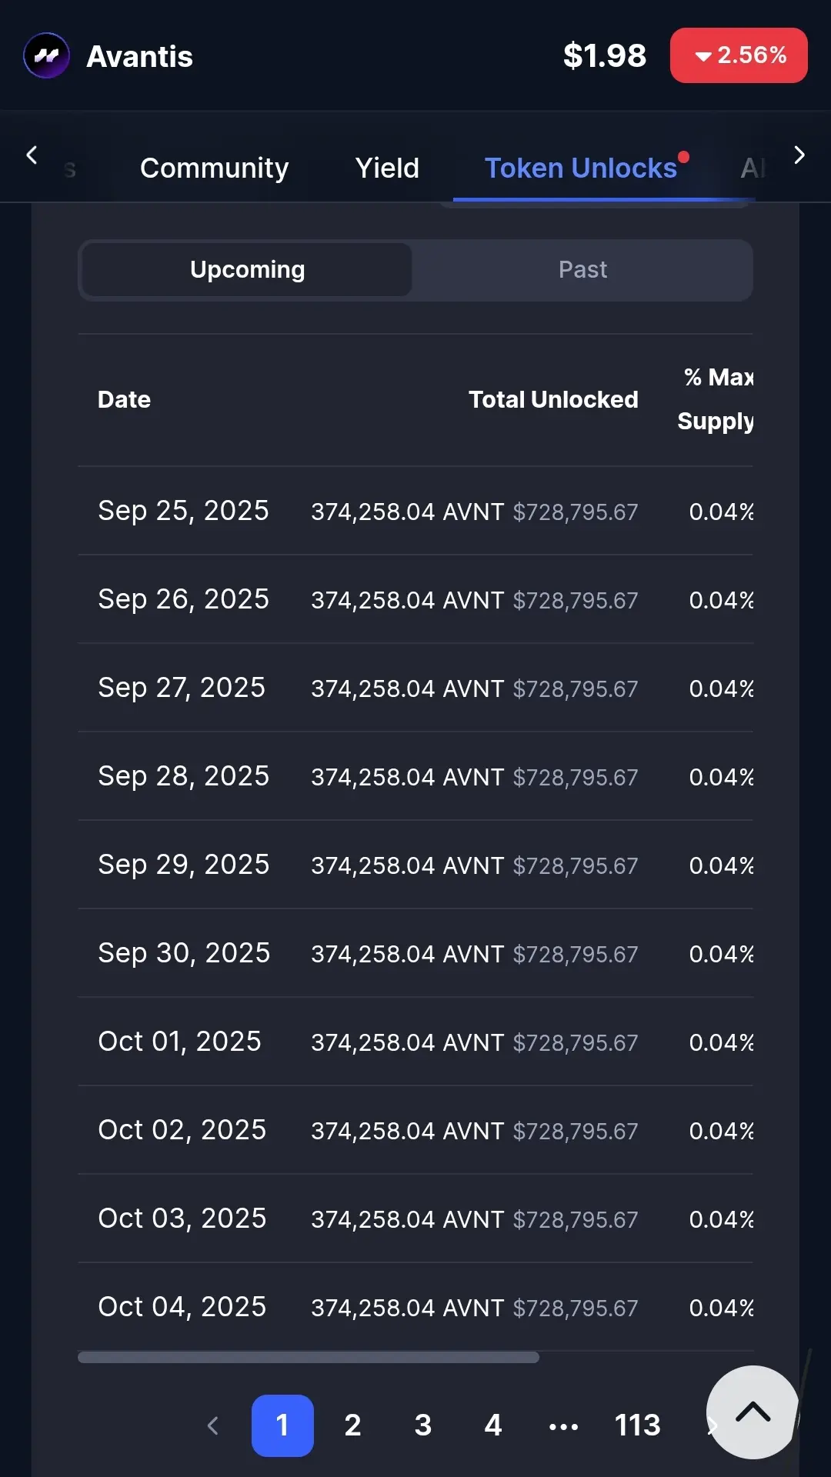Tap the Avantis logo icon
The image size is (831, 1477).
click(x=46, y=55)
